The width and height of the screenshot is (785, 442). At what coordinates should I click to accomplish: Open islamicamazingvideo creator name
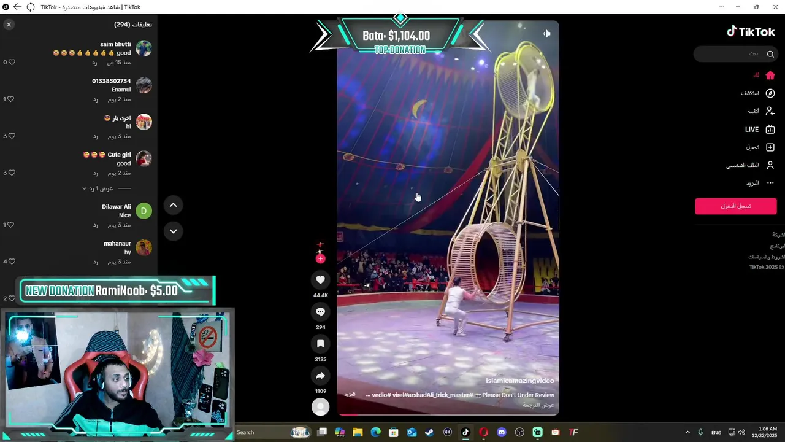tap(520, 381)
